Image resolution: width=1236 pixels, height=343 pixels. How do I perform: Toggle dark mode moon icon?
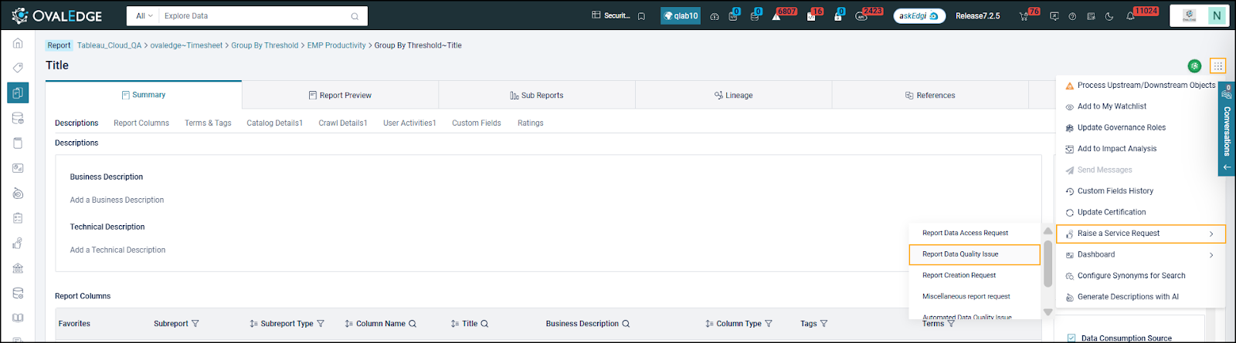[x=1109, y=16]
